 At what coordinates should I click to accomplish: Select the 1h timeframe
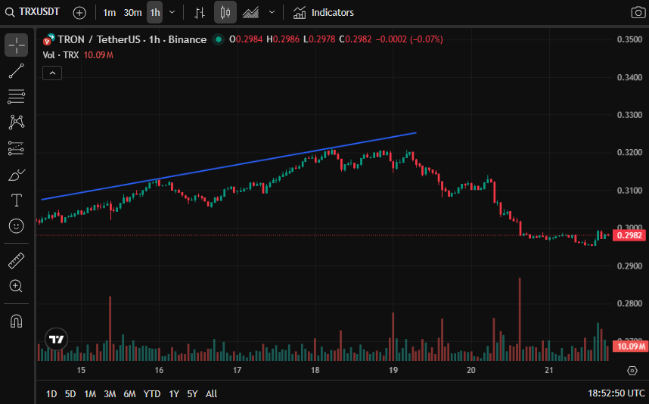coord(155,13)
